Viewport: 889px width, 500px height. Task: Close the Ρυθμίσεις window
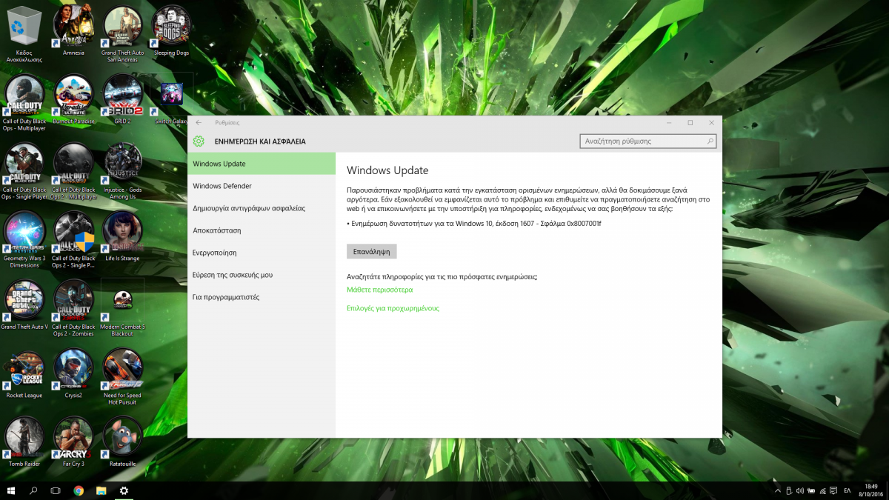pyautogui.click(x=712, y=122)
